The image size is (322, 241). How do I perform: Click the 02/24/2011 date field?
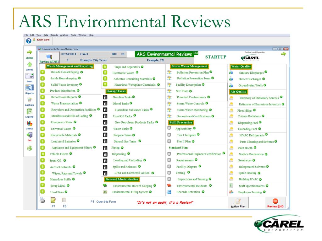click(x=69, y=54)
